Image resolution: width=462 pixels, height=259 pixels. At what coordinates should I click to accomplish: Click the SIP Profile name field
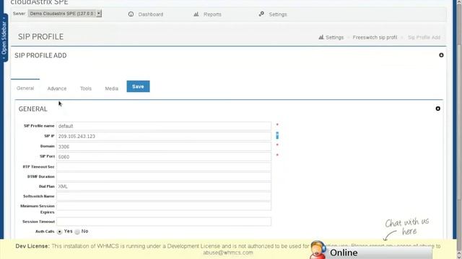coord(164,126)
